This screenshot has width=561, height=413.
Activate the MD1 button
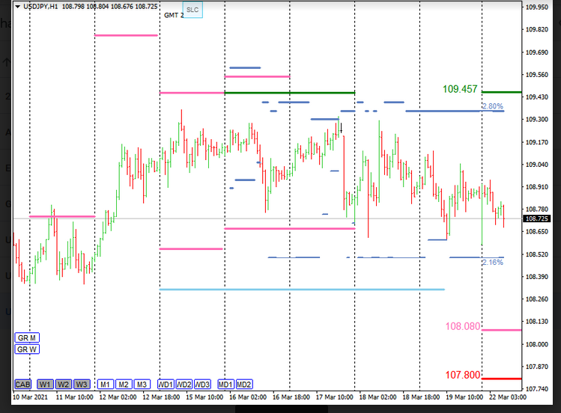pyautogui.click(x=225, y=384)
